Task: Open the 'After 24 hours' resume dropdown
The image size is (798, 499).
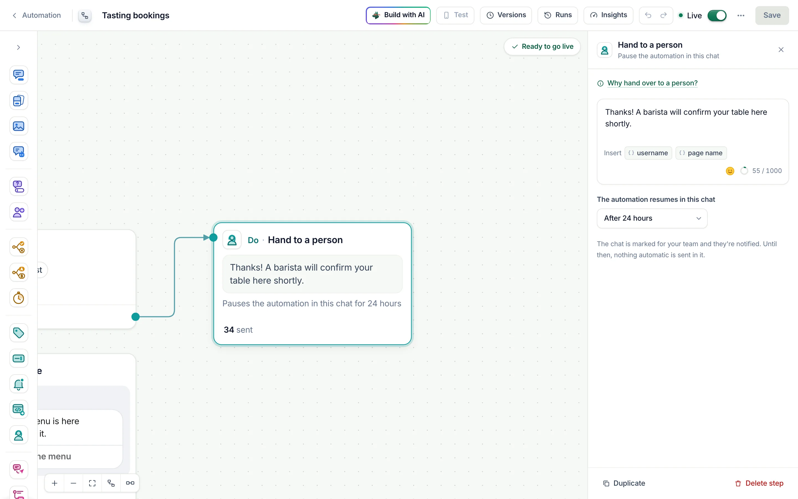Action: pyautogui.click(x=652, y=218)
